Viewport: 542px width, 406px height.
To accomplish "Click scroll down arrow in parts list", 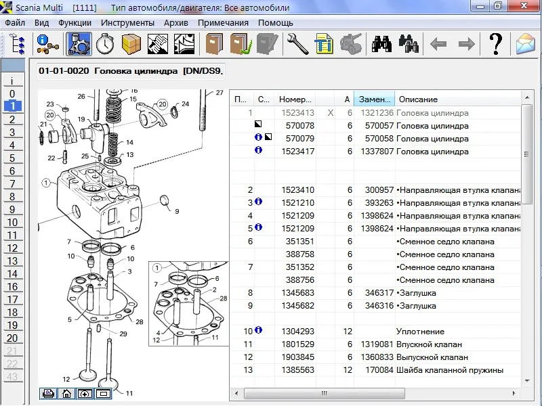I will pyautogui.click(x=527, y=381).
